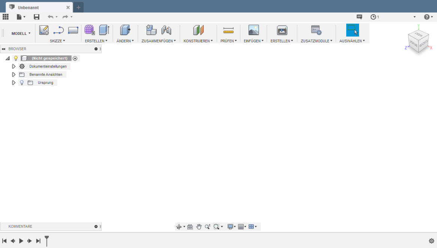Select the Create Form tool

pos(90,30)
